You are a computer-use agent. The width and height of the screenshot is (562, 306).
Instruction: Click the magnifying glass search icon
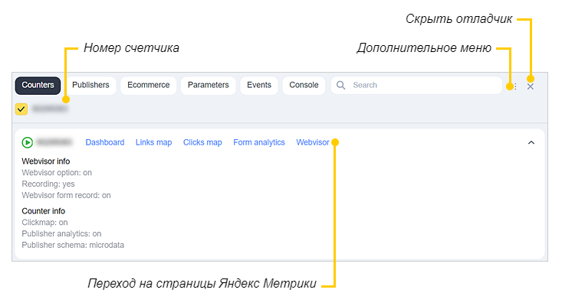tap(341, 86)
